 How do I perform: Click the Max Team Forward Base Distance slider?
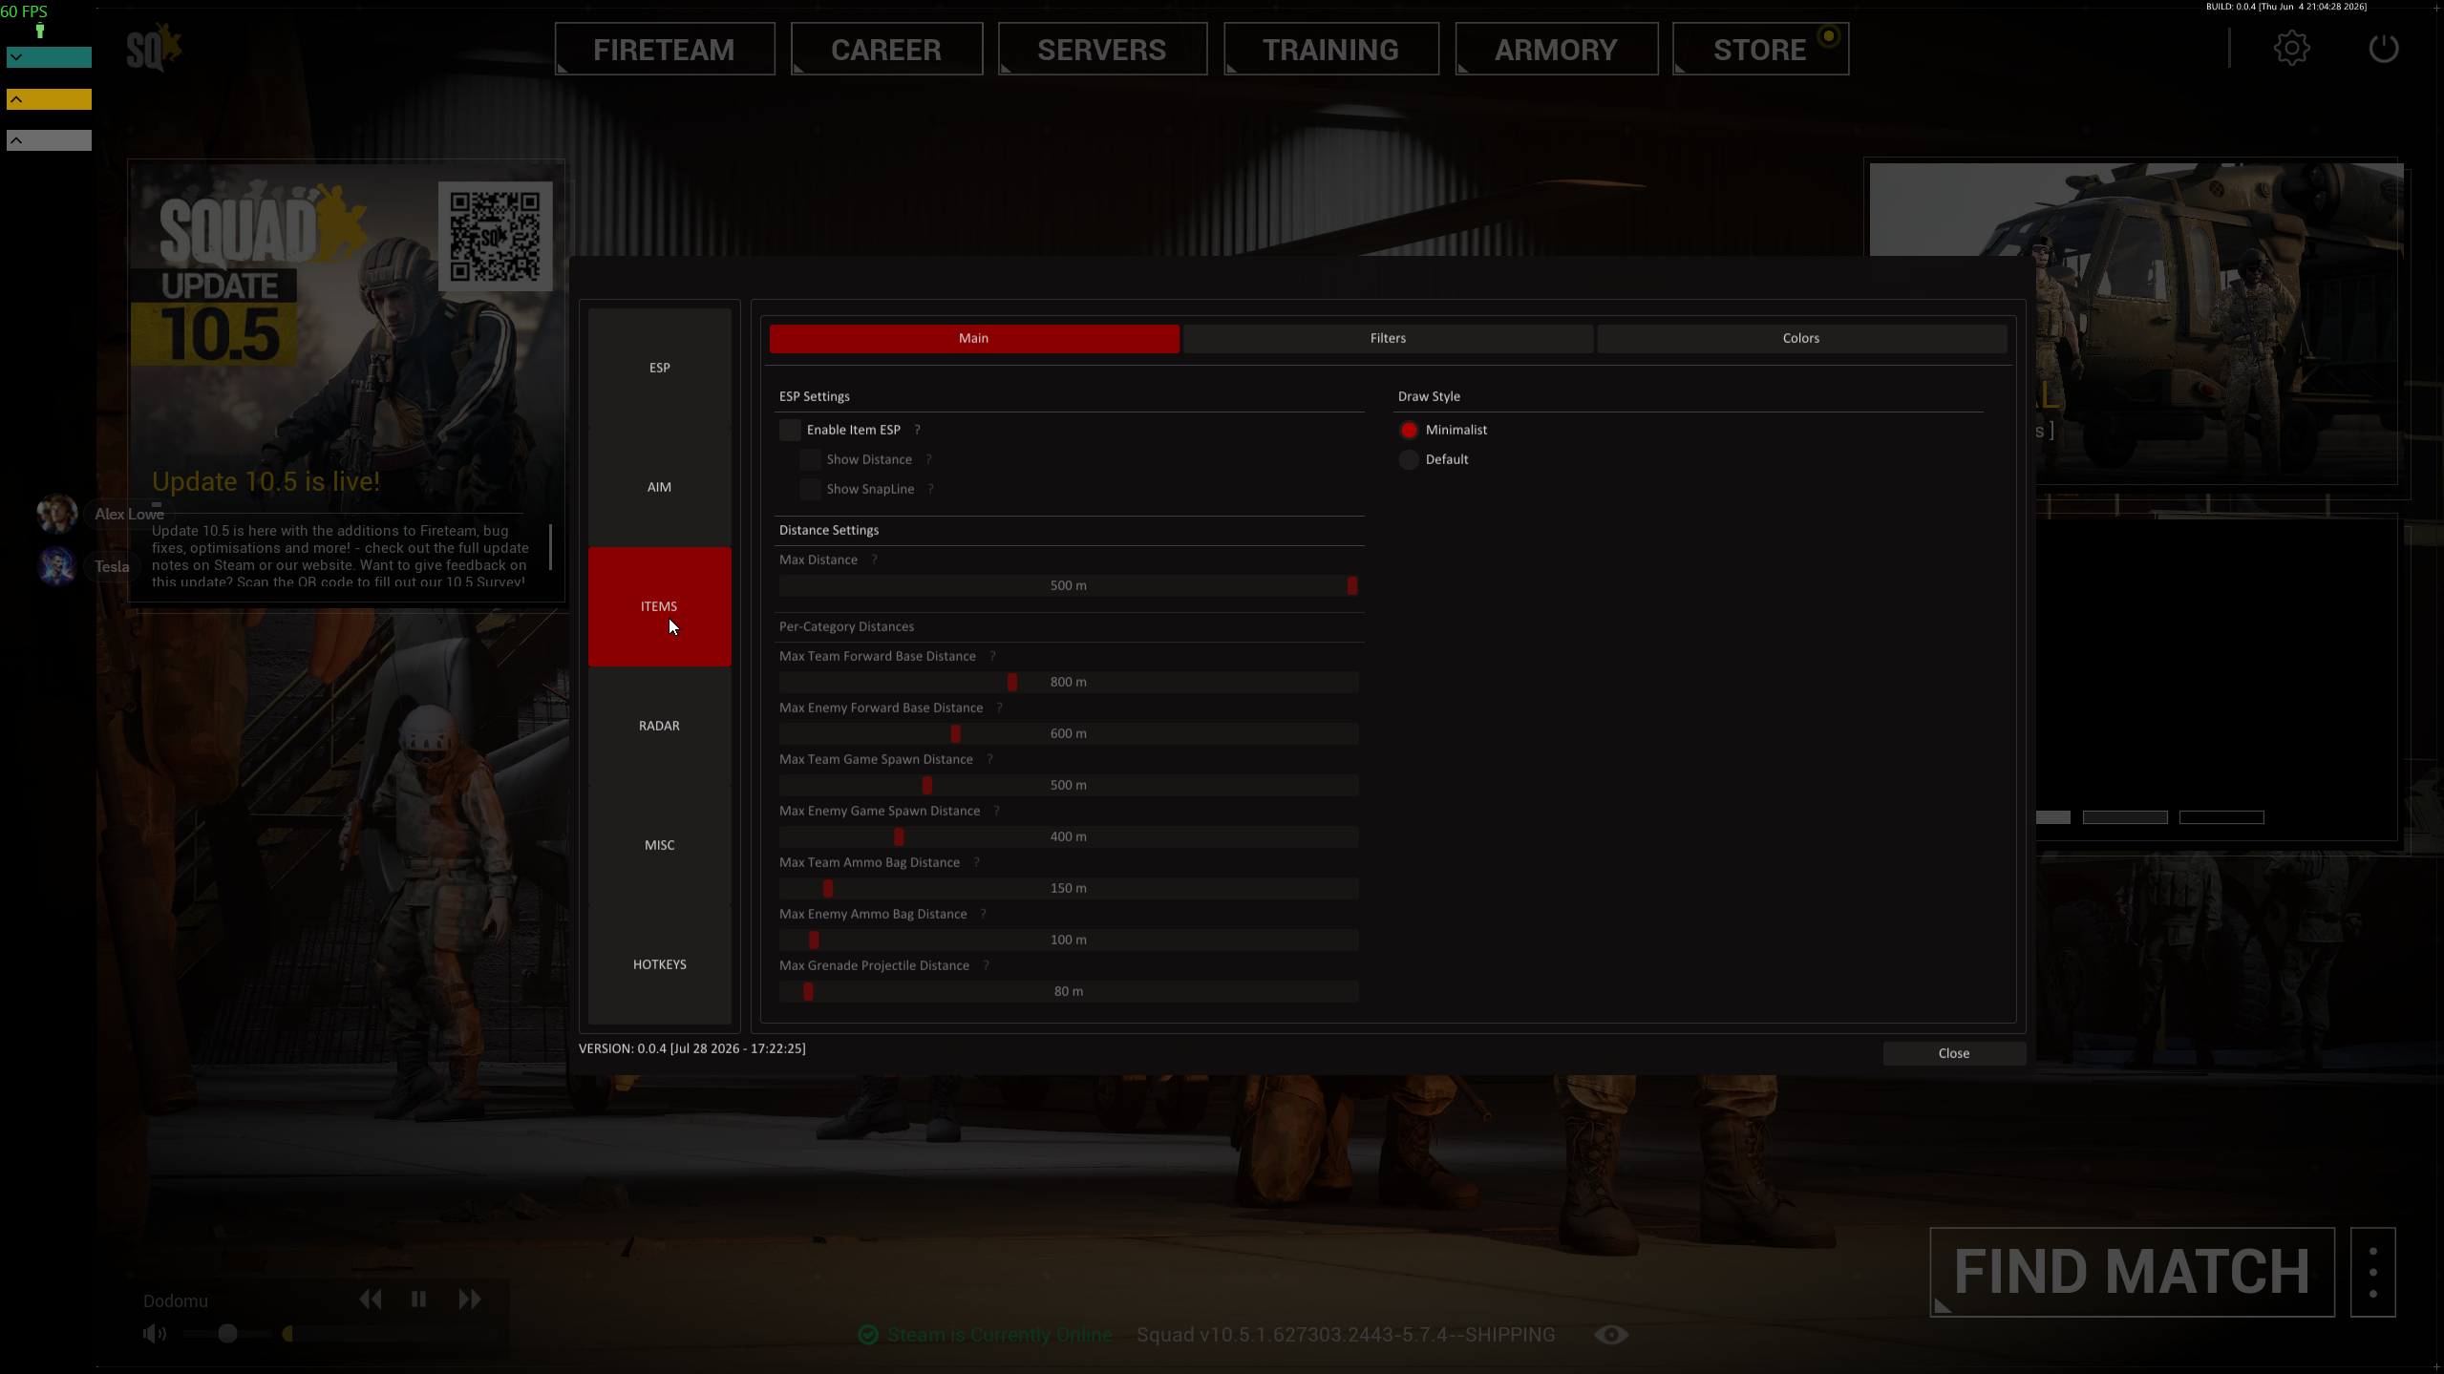coord(1069,682)
